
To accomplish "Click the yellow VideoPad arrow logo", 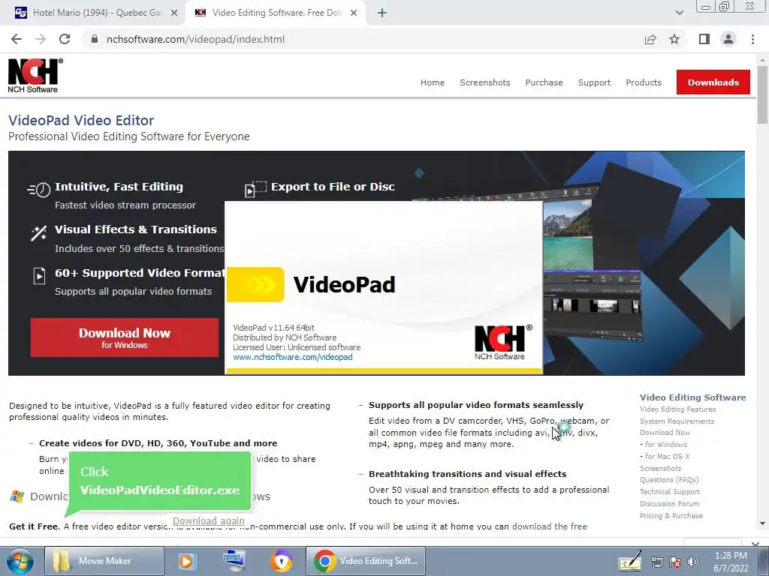I will coord(255,284).
